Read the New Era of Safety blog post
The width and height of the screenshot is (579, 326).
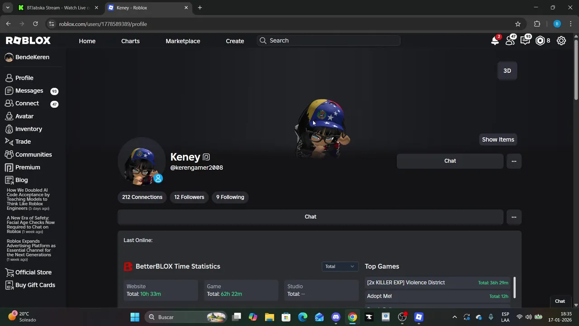pyautogui.click(x=31, y=225)
